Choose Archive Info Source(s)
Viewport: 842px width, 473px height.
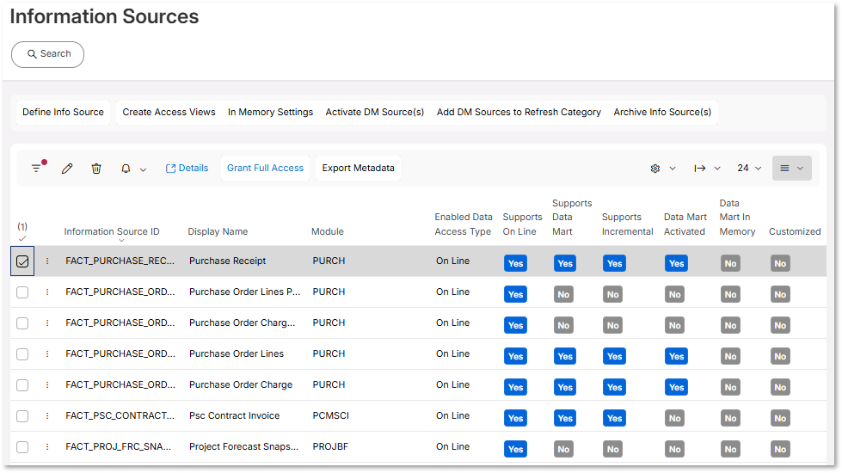tap(662, 112)
